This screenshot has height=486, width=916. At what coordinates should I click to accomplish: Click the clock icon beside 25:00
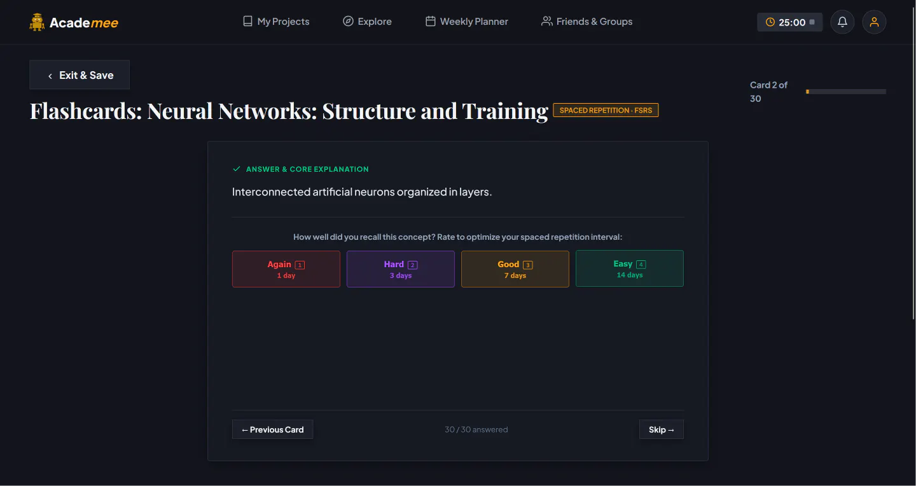[x=770, y=22]
